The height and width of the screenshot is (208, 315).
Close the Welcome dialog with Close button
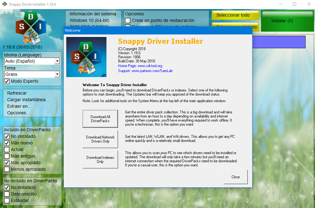click(x=236, y=177)
